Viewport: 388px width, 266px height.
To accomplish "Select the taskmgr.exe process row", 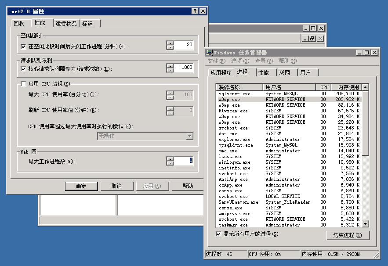I will click(289, 225).
